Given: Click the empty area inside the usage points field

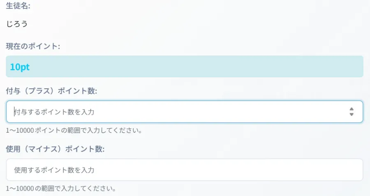Looking at the screenshot, I should coord(226,170).
